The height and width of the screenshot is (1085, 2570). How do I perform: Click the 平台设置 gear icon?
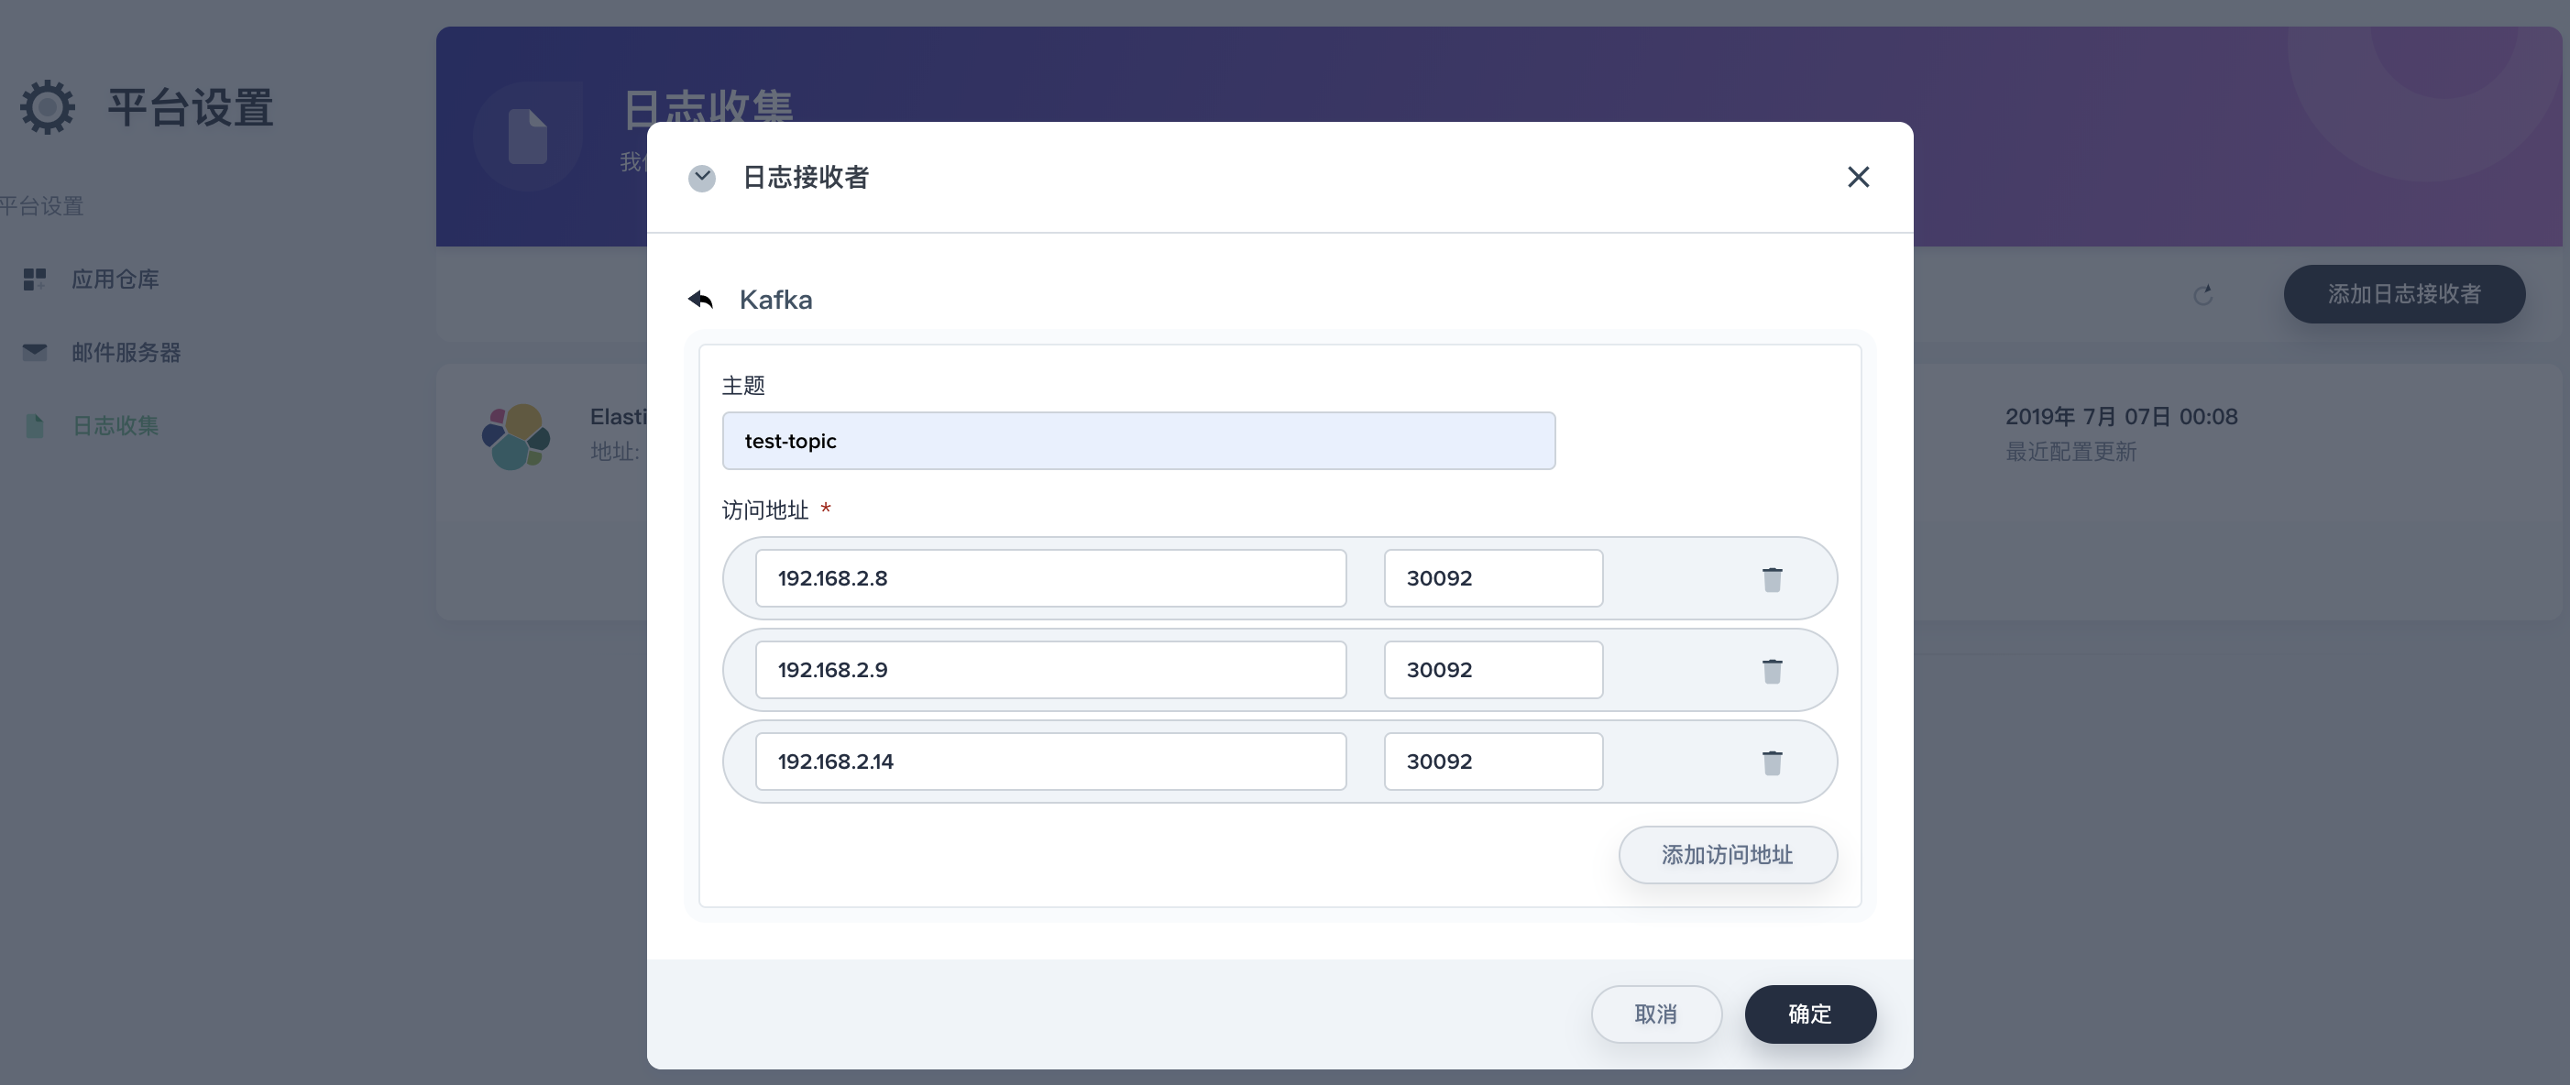tap(47, 108)
